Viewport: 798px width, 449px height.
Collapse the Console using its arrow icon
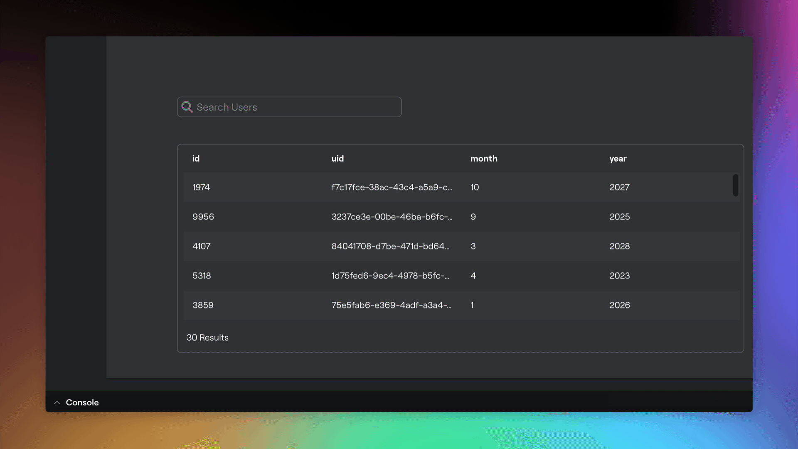(57, 402)
